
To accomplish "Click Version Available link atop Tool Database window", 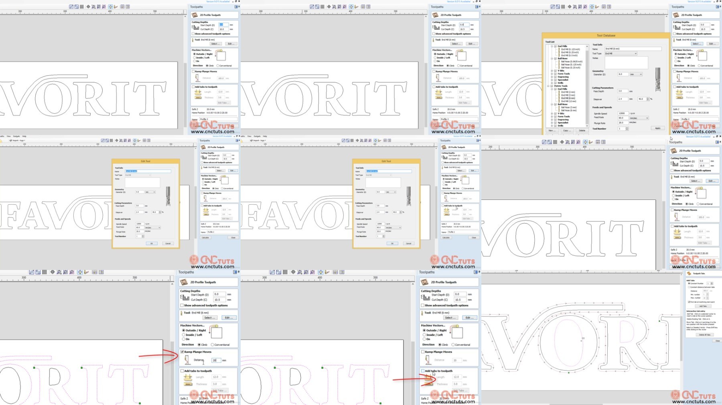I will pyautogui.click(x=699, y=2).
